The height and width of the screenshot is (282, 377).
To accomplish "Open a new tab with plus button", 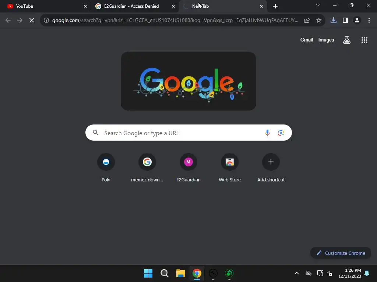I will (x=275, y=6).
